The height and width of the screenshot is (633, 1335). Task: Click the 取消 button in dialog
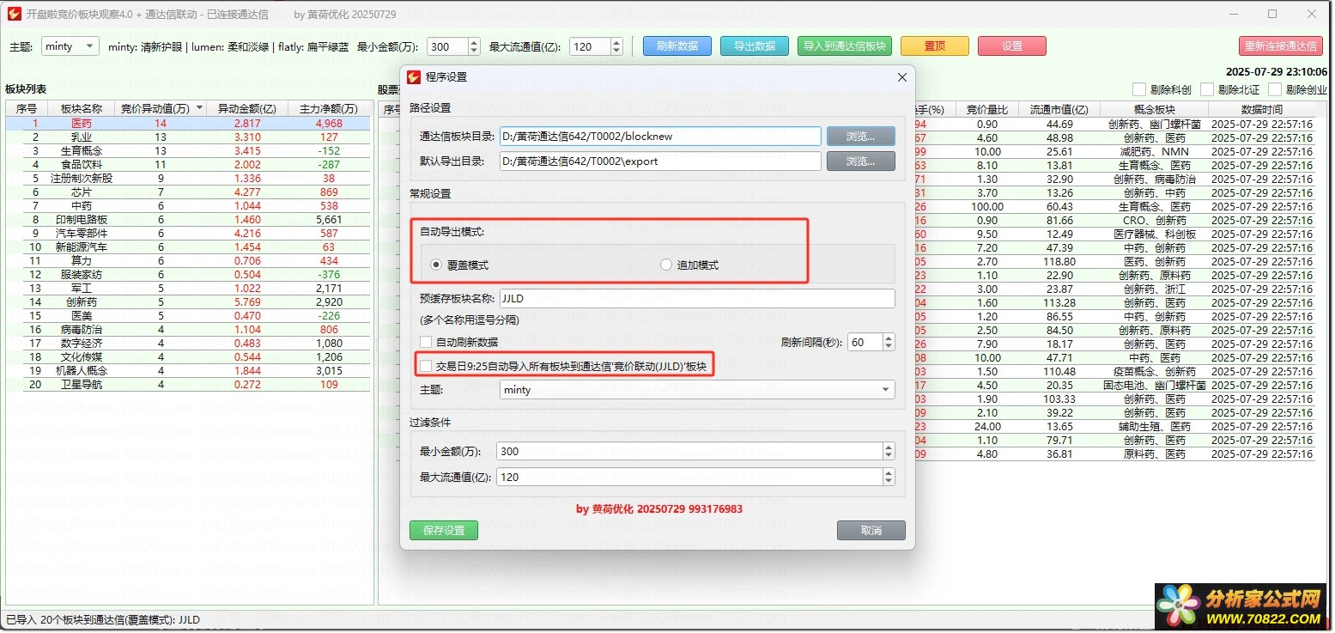871,530
